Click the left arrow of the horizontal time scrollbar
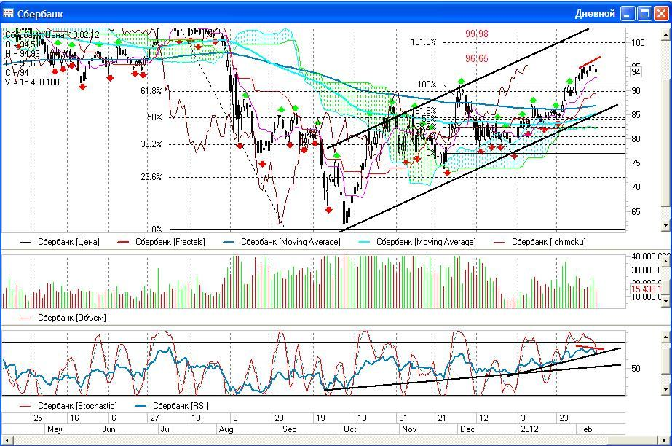Image resolution: width=672 pixels, height=446 pixels. click(x=8, y=440)
